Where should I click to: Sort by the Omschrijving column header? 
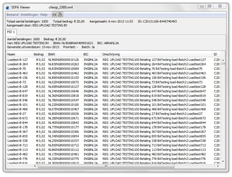[x=157, y=54]
